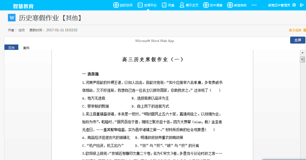Go to 资源平台 resource platform
The height and width of the screenshot is (160, 306).
coord(147,5)
